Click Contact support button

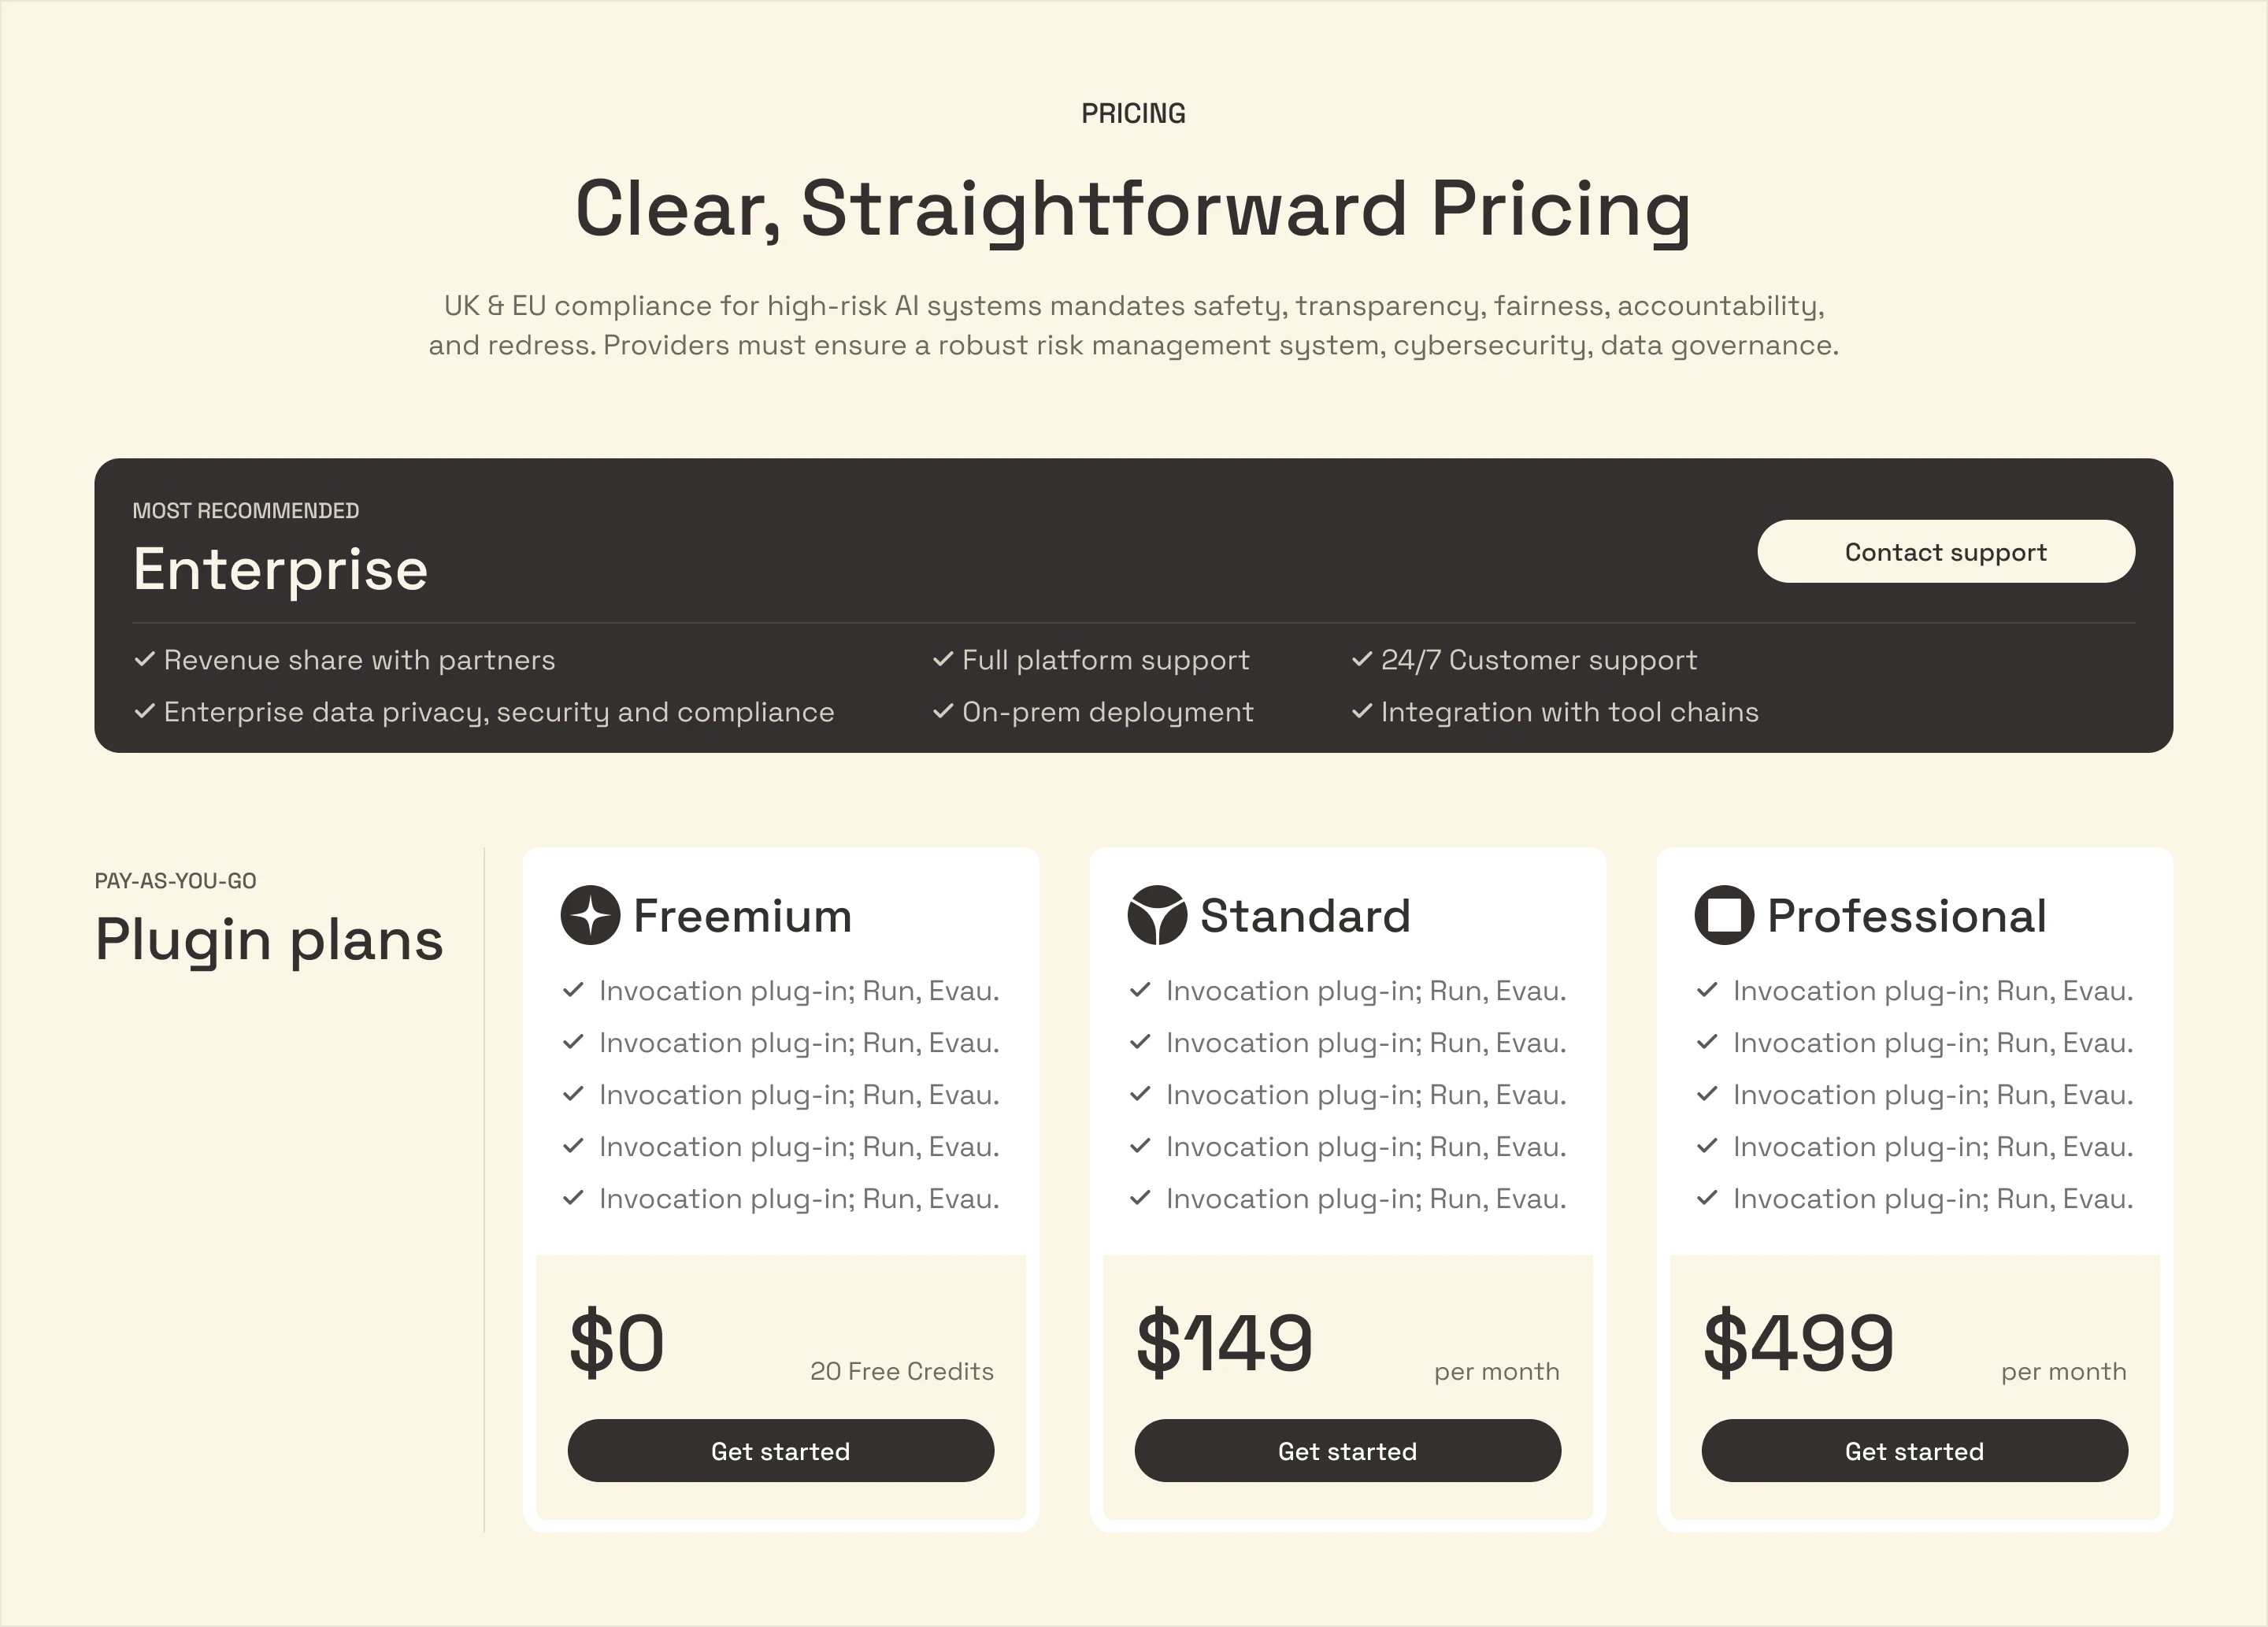(1946, 551)
